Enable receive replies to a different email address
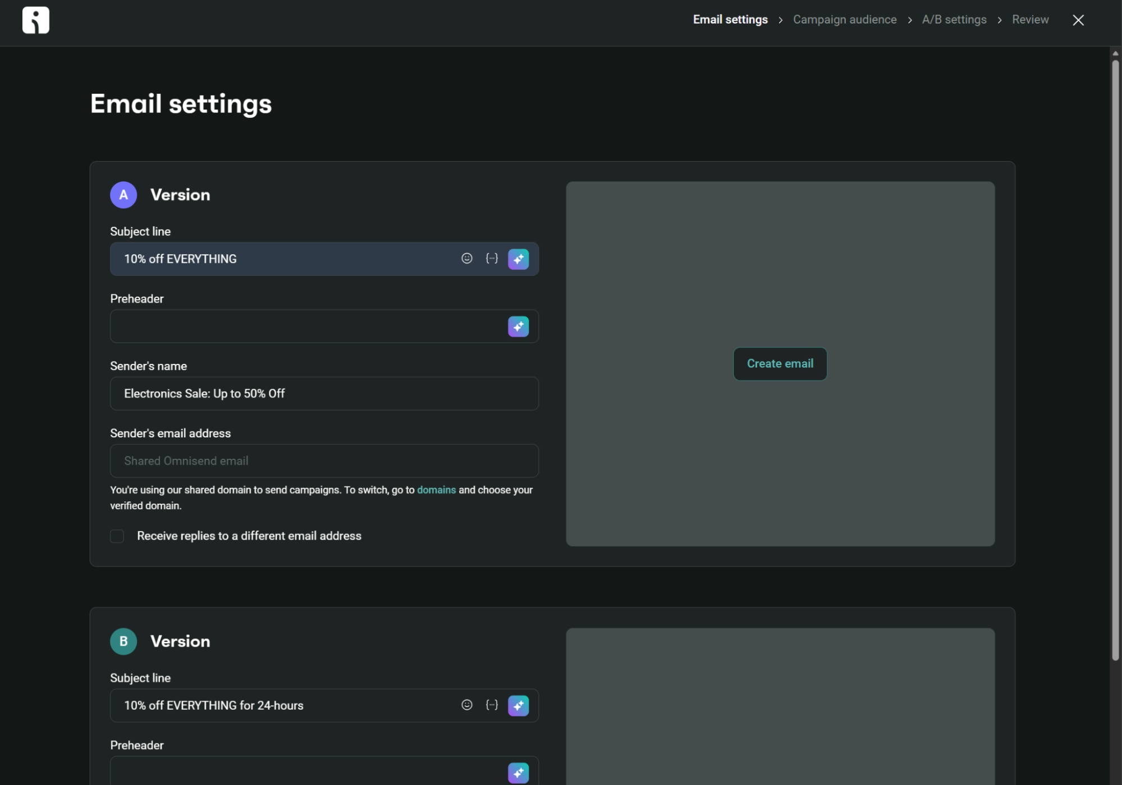 coord(117,536)
